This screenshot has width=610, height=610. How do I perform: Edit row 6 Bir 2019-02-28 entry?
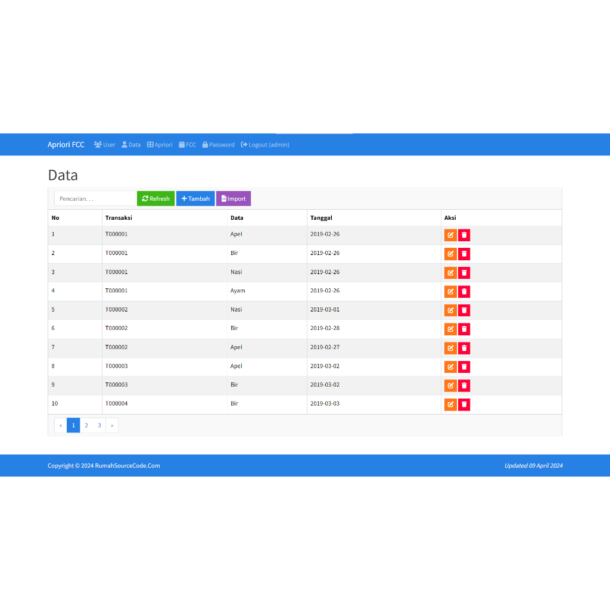(450, 329)
